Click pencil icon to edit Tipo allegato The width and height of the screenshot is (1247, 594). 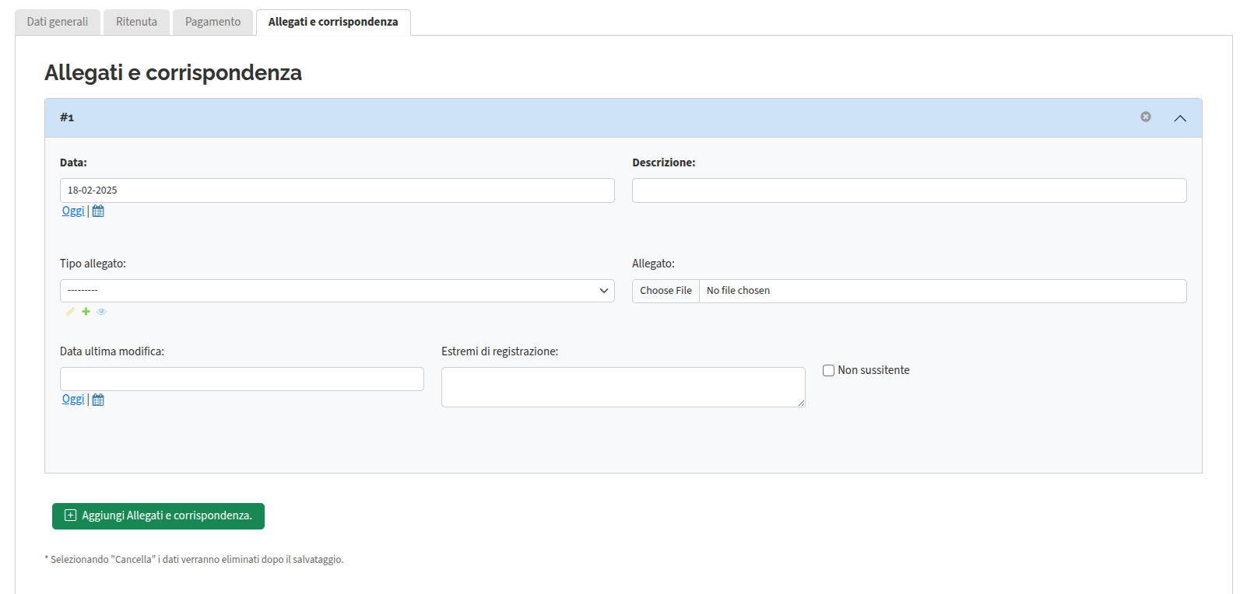[x=70, y=312]
